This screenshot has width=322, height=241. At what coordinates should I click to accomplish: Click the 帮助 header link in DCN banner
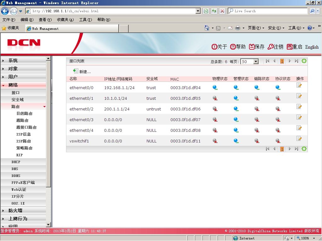tap(238, 47)
